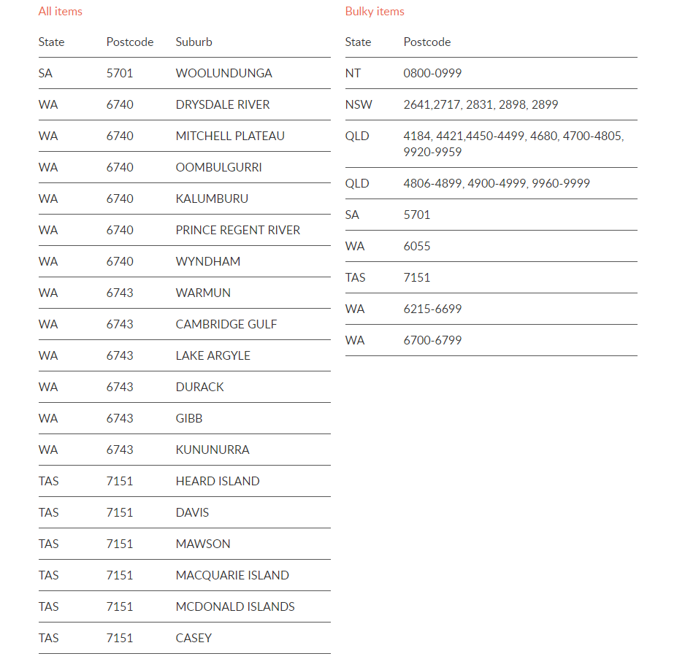Click the NSW postcodes 2641,2717 row
Image resolution: width=685 pixels, height=659 pixels.
pos(491,105)
